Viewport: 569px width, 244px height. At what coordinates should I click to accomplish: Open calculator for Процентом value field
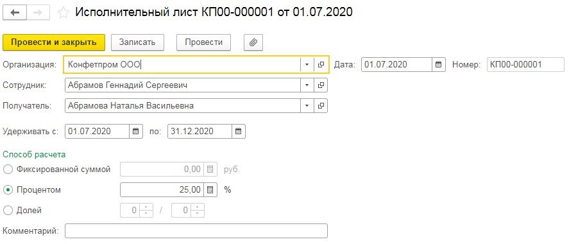(x=210, y=189)
